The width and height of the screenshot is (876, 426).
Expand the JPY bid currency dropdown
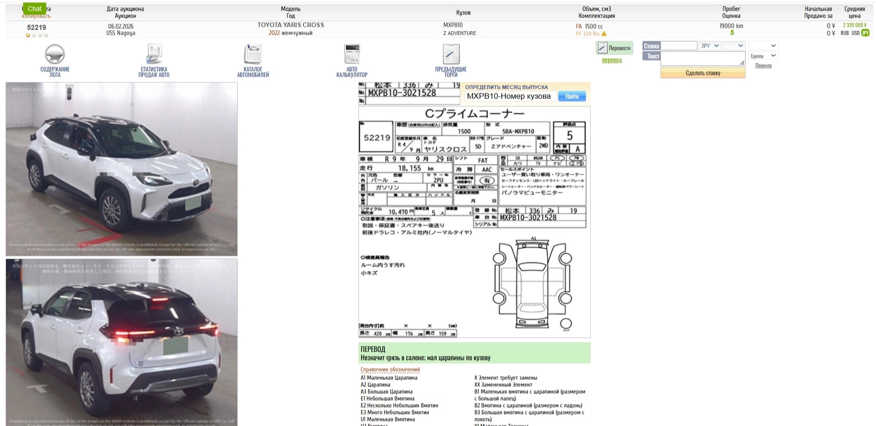[x=710, y=46]
